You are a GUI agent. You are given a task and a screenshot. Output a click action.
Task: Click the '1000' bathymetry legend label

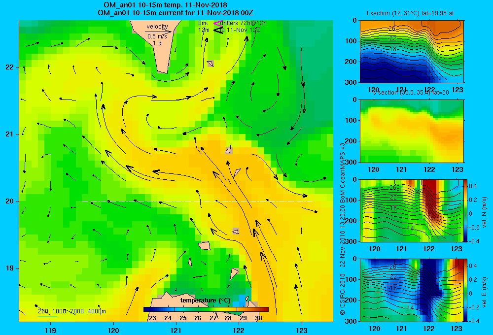click(x=59, y=311)
